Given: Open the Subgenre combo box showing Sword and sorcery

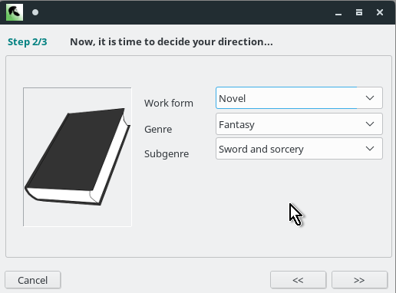Looking at the screenshot, I should pyautogui.click(x=299, y=149).
